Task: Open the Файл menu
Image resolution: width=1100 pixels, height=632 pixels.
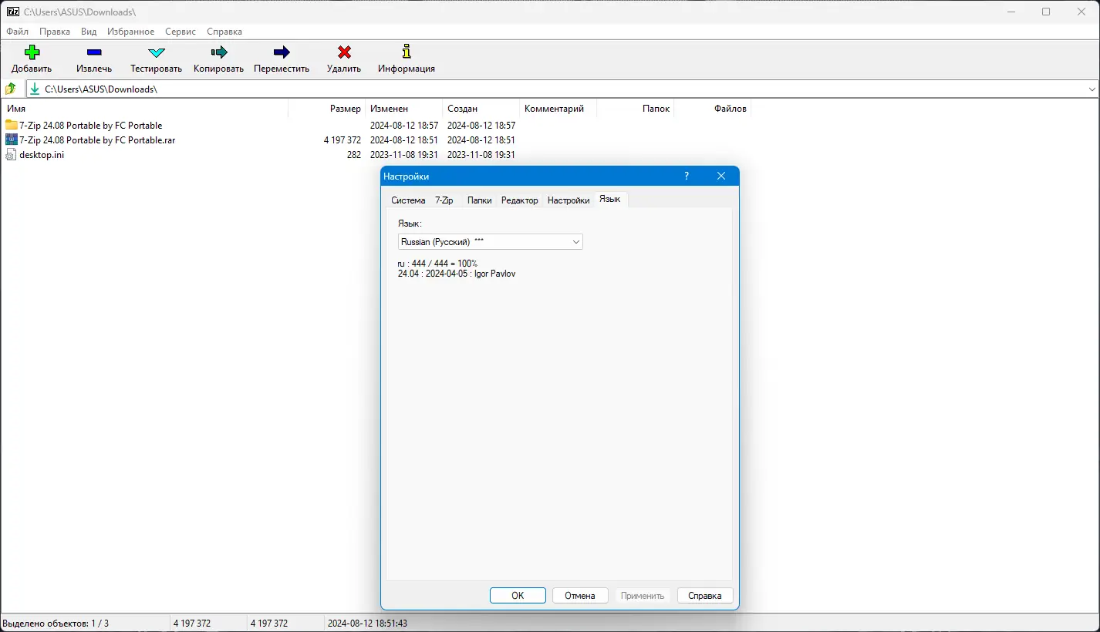Action: point(17,32)
